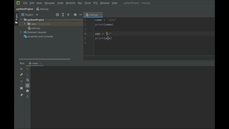The width and height of the screenshot is (229, 129).
Task: Open the VCS menu
Action: (95, 3)
